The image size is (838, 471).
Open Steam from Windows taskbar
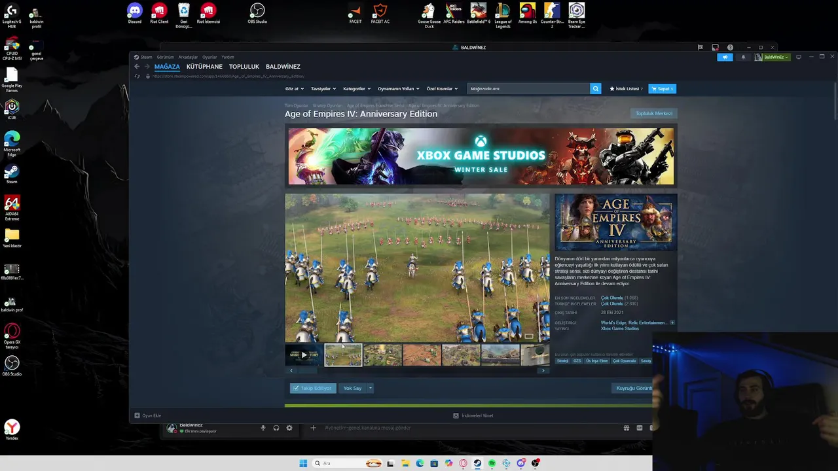477,463
